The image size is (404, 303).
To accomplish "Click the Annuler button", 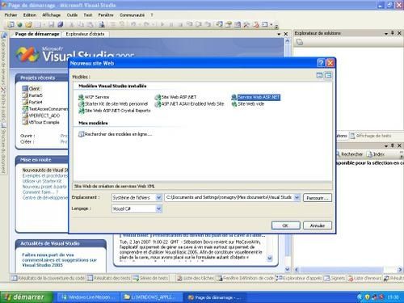I will [318, 225].
